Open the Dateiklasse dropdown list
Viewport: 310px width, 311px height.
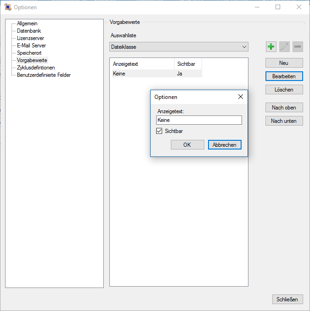(x=179, y=47)
